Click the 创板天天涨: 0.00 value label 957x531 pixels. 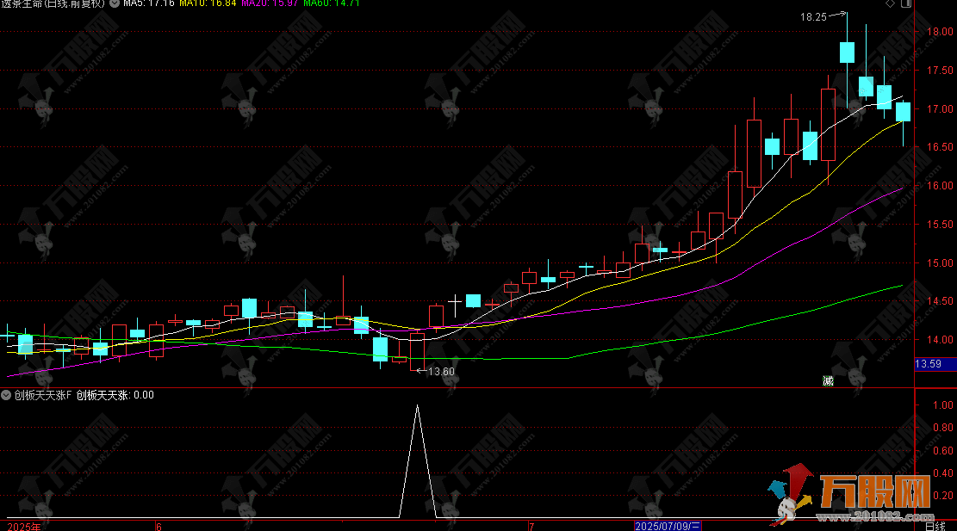click(x=115, y=395)
